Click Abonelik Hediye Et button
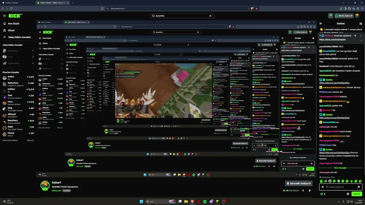 pyautogui.click(x=299, y=183)
